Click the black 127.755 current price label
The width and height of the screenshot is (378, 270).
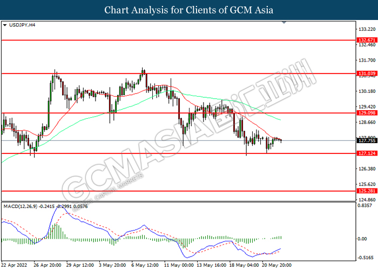pos(367,140)
